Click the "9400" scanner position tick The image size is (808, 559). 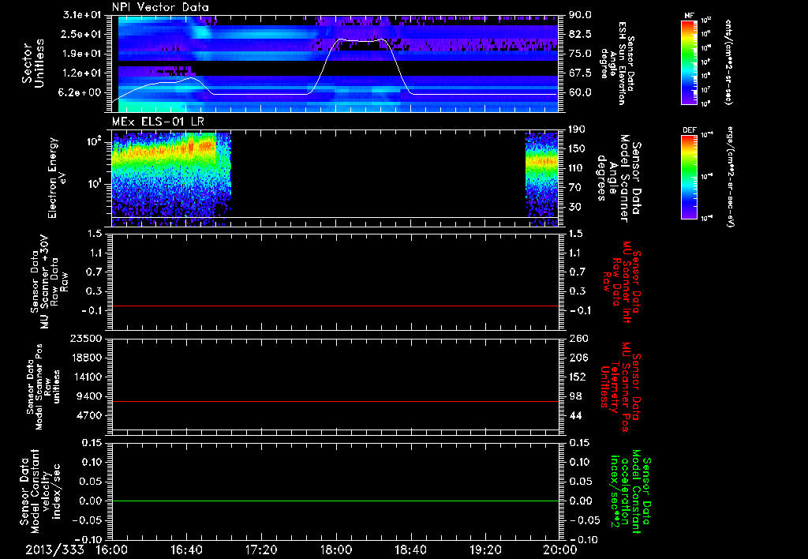(90, 396)
